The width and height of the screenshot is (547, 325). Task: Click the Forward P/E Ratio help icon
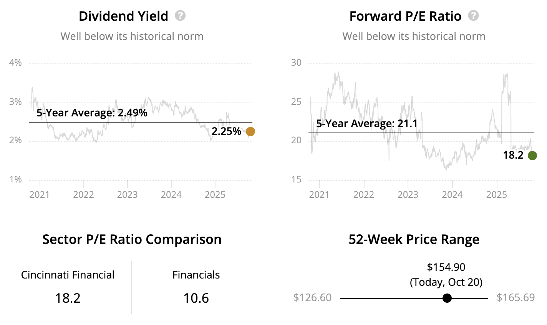click(474, 16)
